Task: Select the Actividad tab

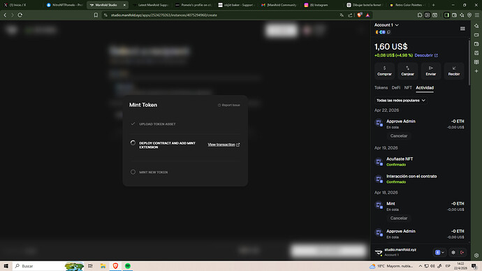Action: click(425, 88)
